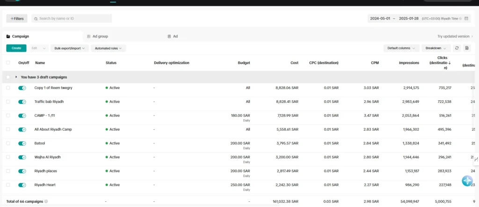Click the Create button
The image size is (479, 207).
(x=16, y=48)
